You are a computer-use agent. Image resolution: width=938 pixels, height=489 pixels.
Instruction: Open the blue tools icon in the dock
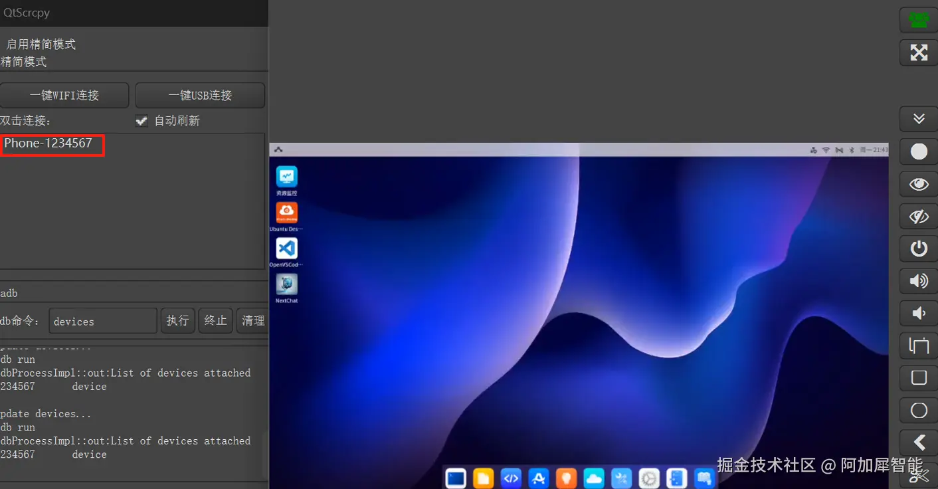[x=621, y=478]
